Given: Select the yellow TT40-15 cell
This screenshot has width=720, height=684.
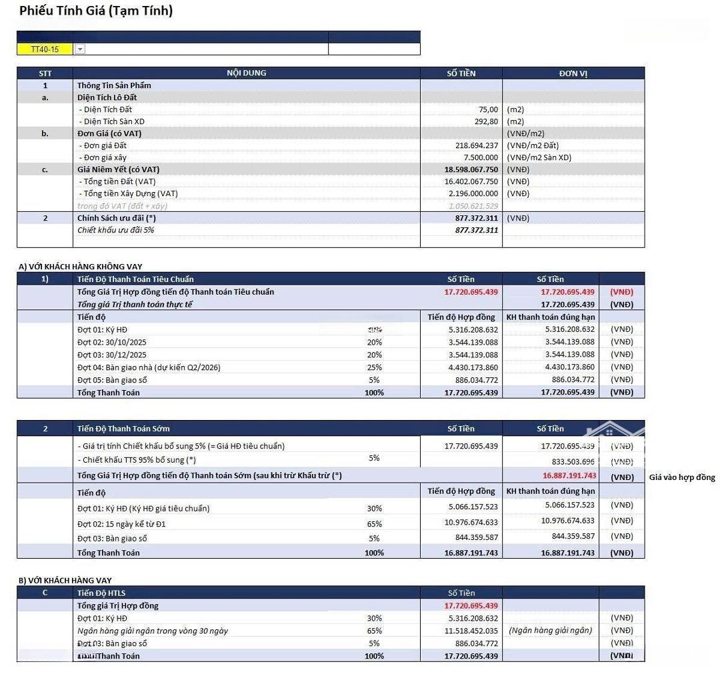Looking at the screenshot, I should click(45, 49).
